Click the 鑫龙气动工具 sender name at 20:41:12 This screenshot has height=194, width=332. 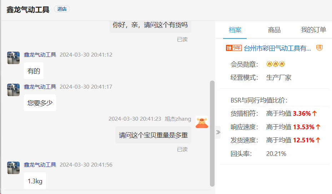click(x=40, y=55)
